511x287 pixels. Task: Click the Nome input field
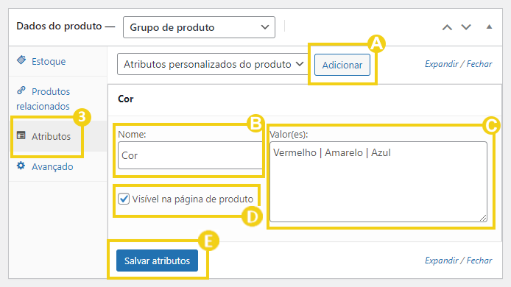[190, 155]
